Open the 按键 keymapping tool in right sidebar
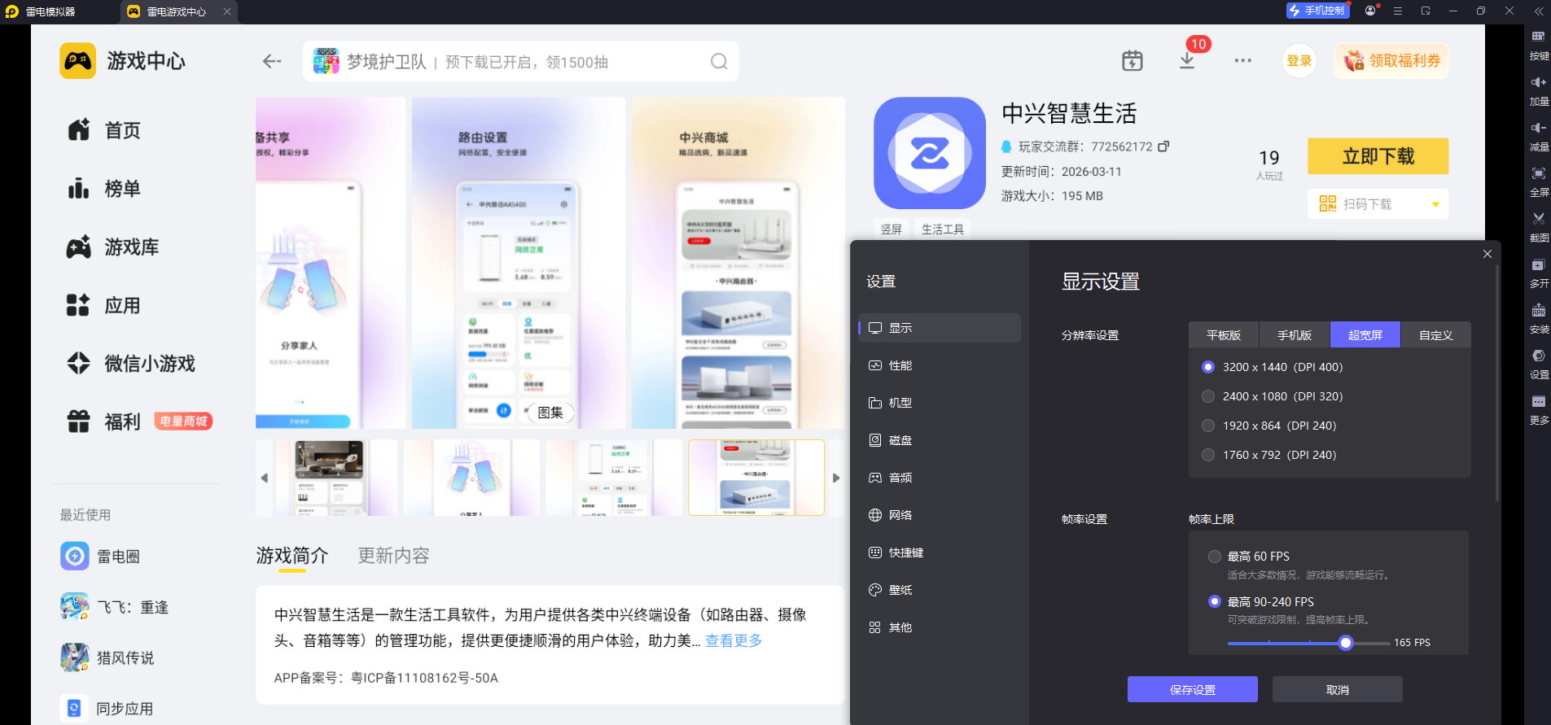This screenshot has width=1551, height=725. point(1538,44)
